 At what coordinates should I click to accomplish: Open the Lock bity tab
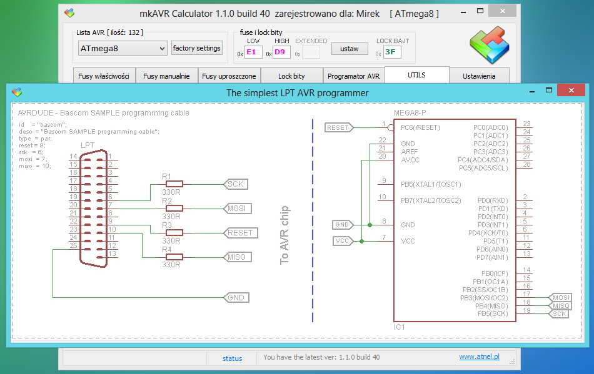[x=291, y=76]
